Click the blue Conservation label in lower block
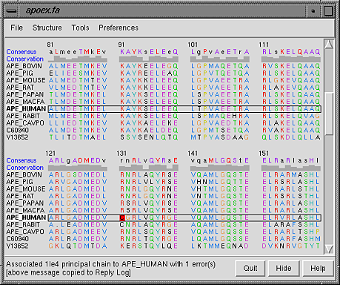Screen dimensions: 340x285 click(x=25, y=168)
